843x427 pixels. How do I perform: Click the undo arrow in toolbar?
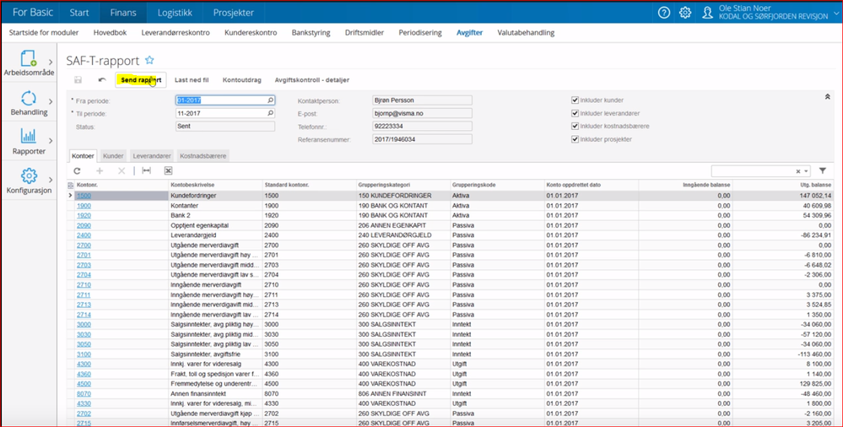coord(102,80)
